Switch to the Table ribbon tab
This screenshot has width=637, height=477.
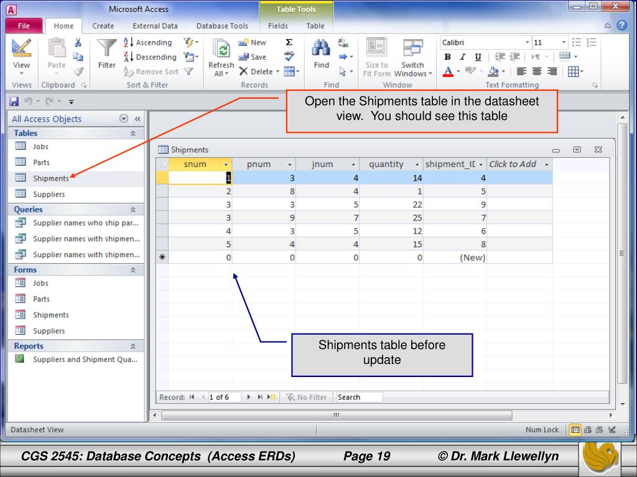tap(315, 26)
